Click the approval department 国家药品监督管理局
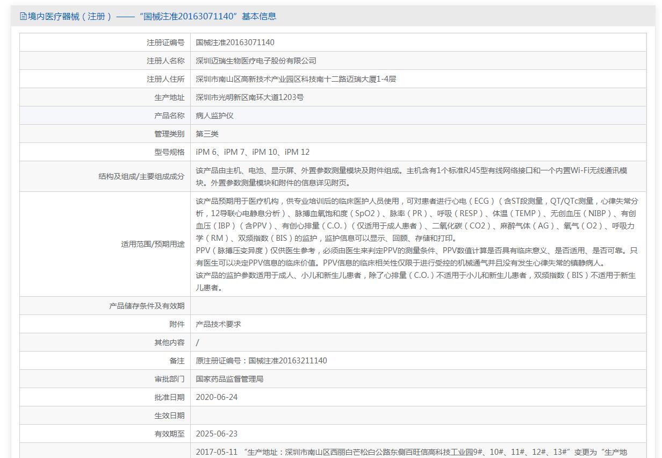 (x=229, y=379)
